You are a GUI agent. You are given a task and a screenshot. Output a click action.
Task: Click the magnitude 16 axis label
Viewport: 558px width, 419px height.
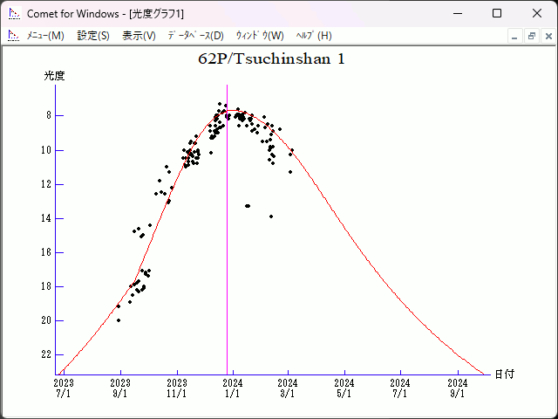[46, 252]
